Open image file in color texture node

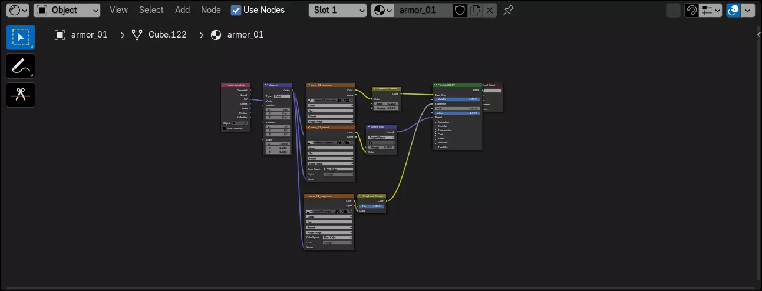tap(347, 100)
